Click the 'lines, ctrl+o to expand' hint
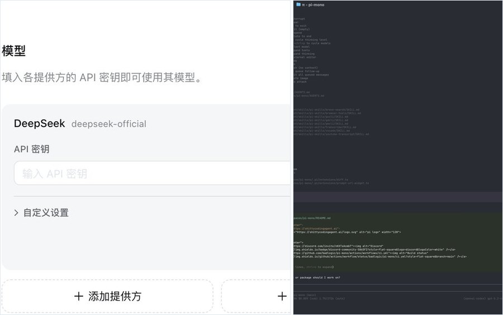This screenshot has height=315, width=503. tap(314, 267)
